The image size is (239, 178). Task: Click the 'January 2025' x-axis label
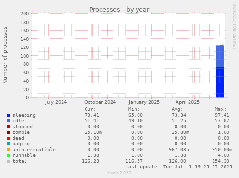pyautogui.click(x=144, y=102)
